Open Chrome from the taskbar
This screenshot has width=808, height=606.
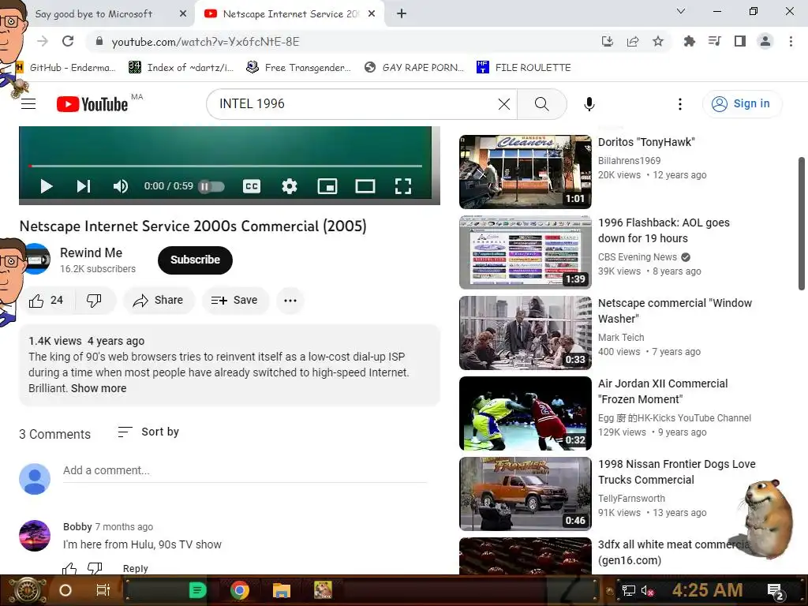point(239,590)
